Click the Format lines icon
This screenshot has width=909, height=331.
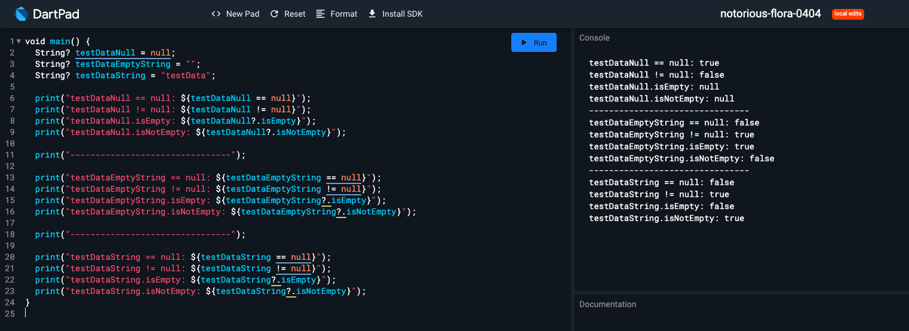321,14
